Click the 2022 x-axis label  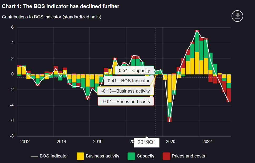pos(207,142)
